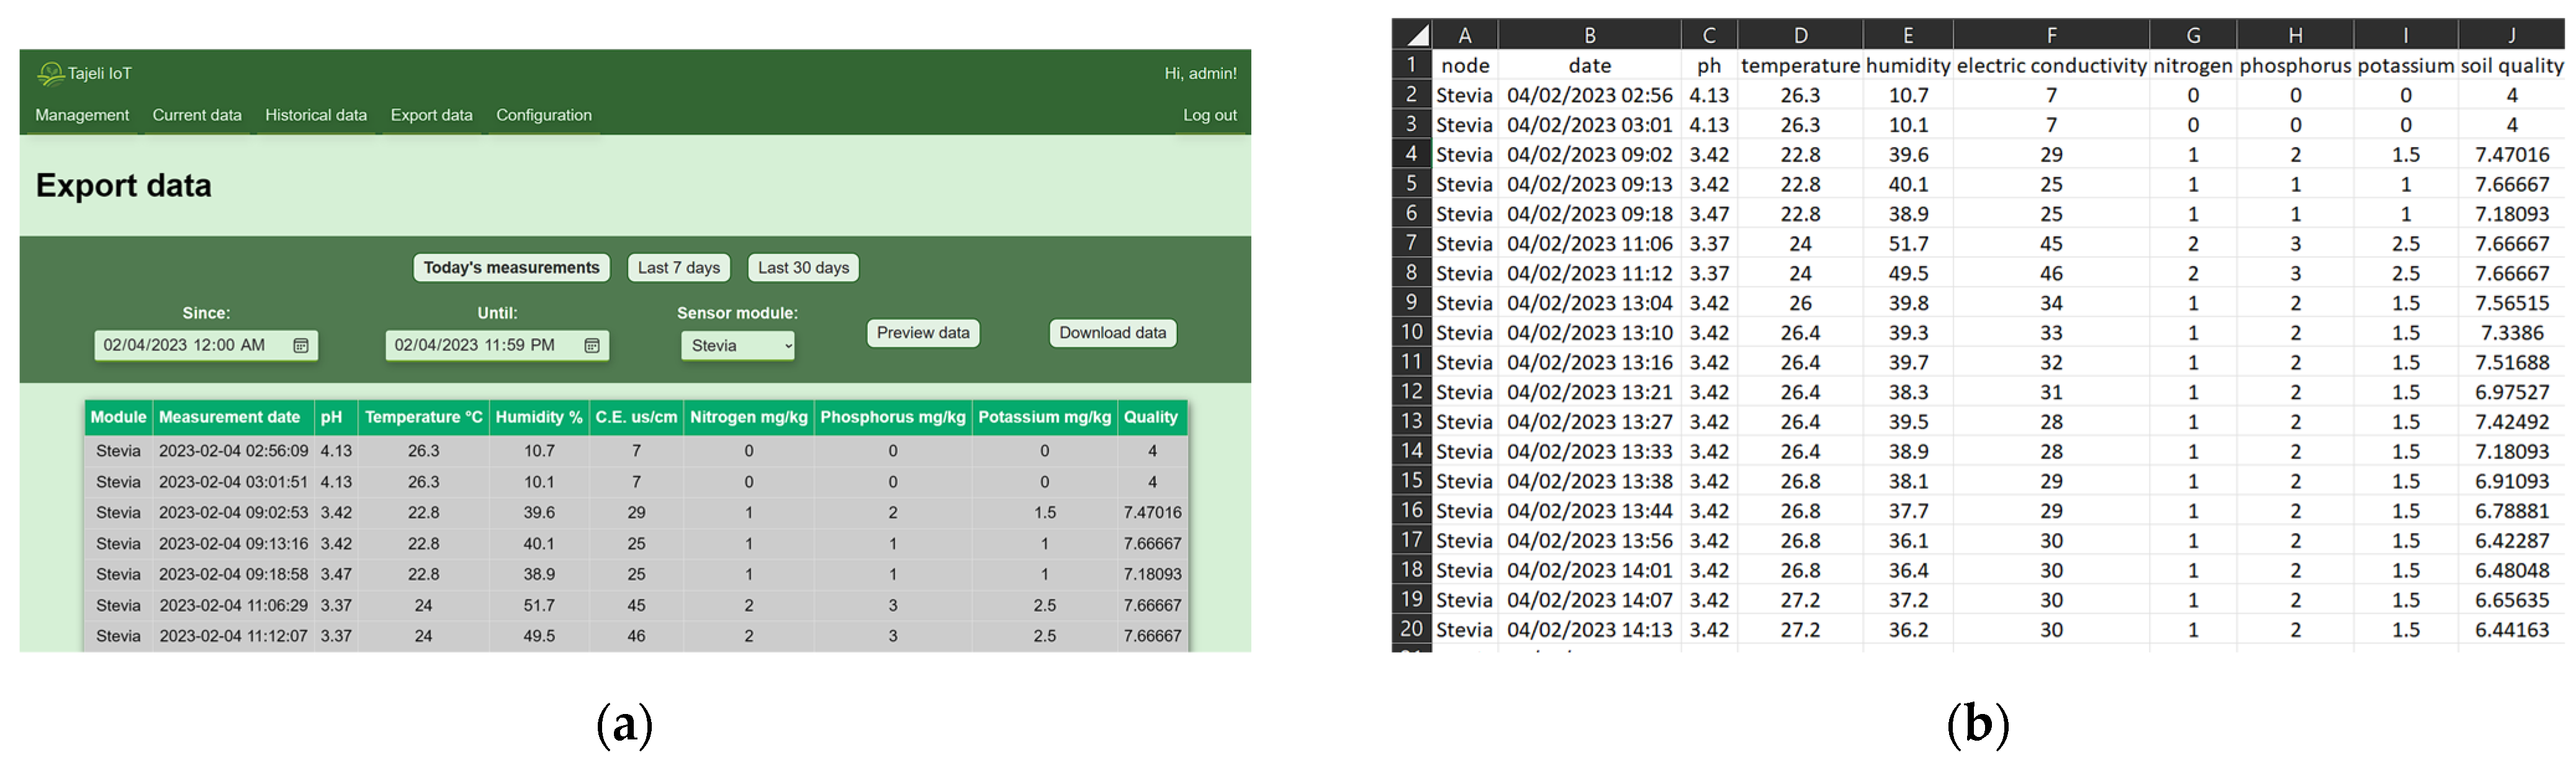Screen dimensions: 2576x763
Task: Open the Historical data tab
Action: tap(316, 115)
